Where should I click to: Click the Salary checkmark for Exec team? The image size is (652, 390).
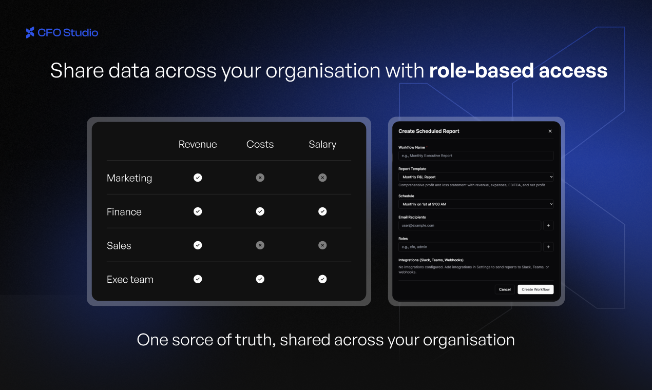tap(322, 279)
